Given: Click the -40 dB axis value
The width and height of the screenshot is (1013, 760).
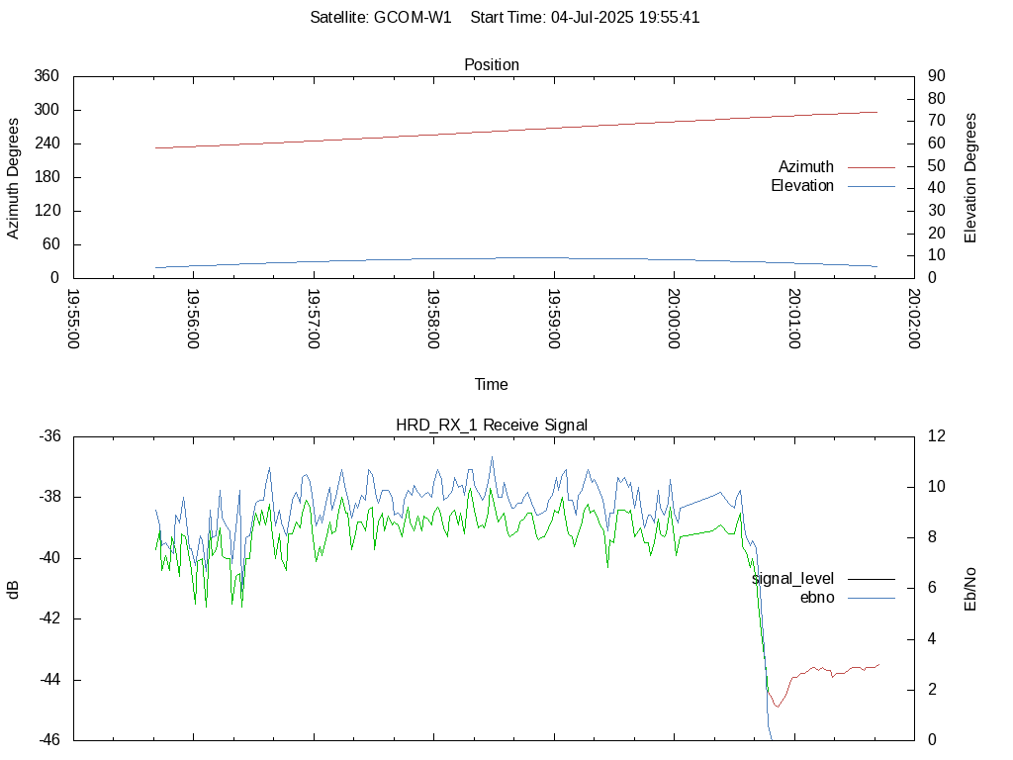Looking at the screenshot, I should pyautogui.click(x=49, y=558).
